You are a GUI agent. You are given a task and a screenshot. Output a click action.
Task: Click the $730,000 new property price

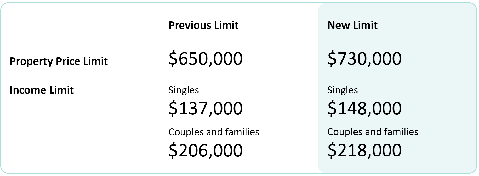[364, 59]
